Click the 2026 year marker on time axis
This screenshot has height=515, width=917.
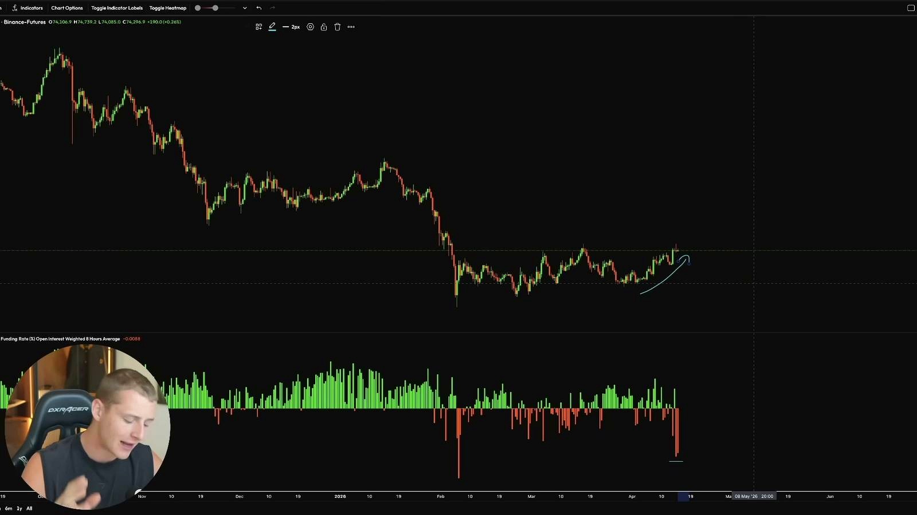pyautogui.click(x=340, y=496)
